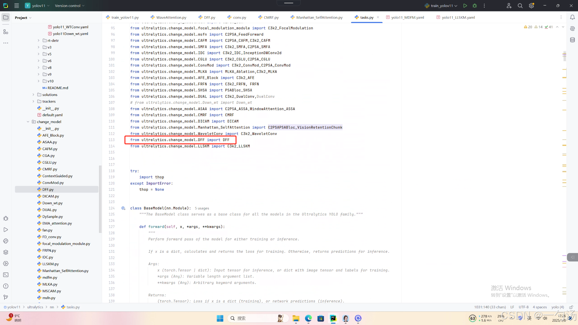The height and width of the screenshot is (325, 578).
Task: Open Version control menu
Action: coord(70,6)
